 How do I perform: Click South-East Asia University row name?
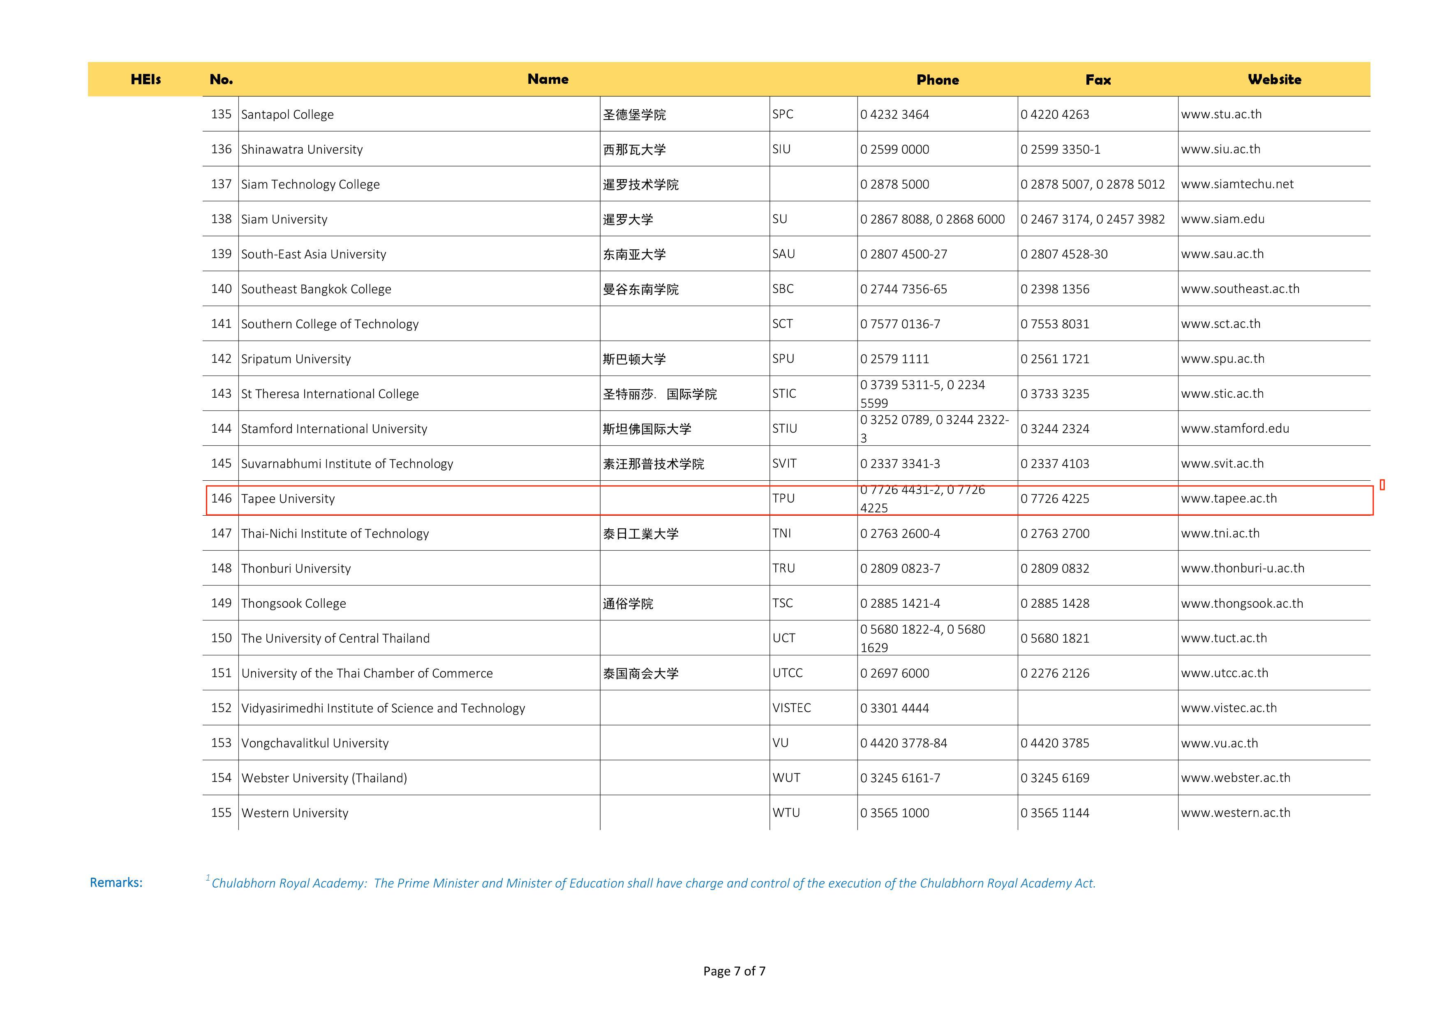tap(419, 254)
